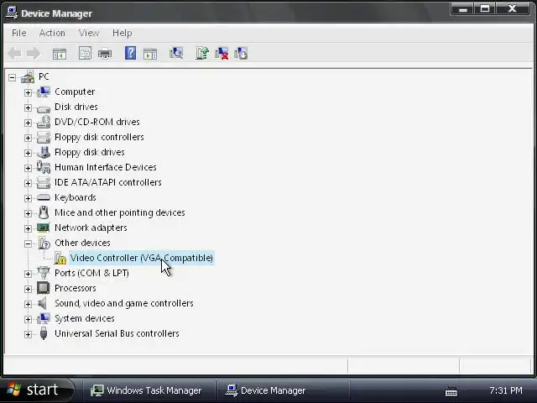Select the Processors label
Image resolution: width=537 pixels, height=403 pixels.
tap(76, 288)
